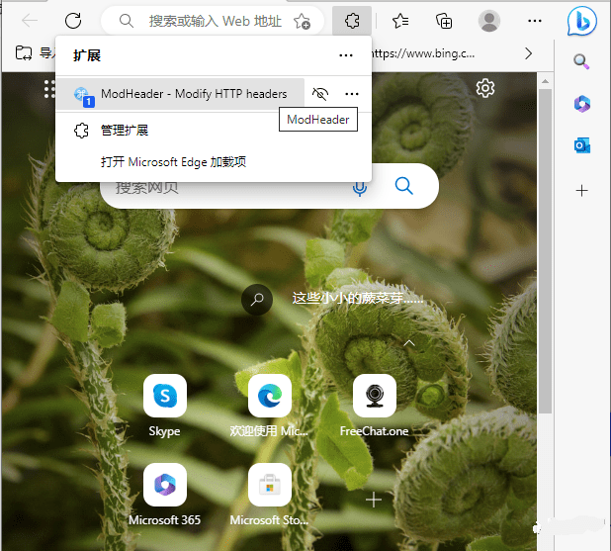Click 打开 Microsoft Edge 加载项 link
The height and width of the screenshot is (551, 611).
(x=173, y=162)
